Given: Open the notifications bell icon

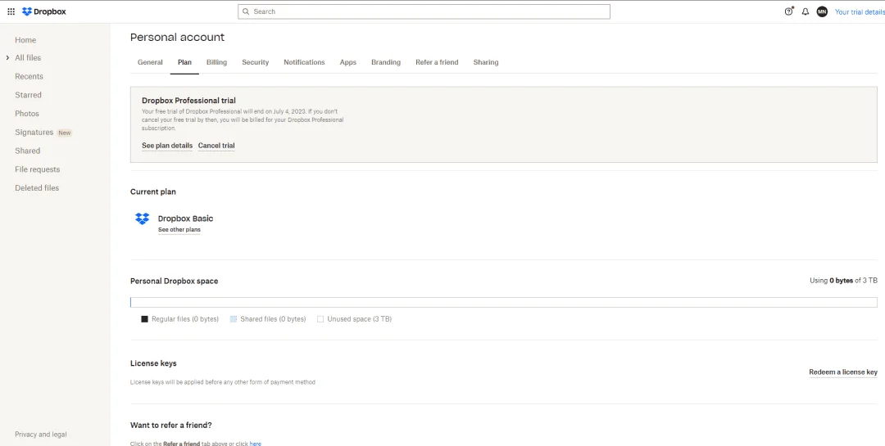Looking at the screenshot, I should click(806, 11).
